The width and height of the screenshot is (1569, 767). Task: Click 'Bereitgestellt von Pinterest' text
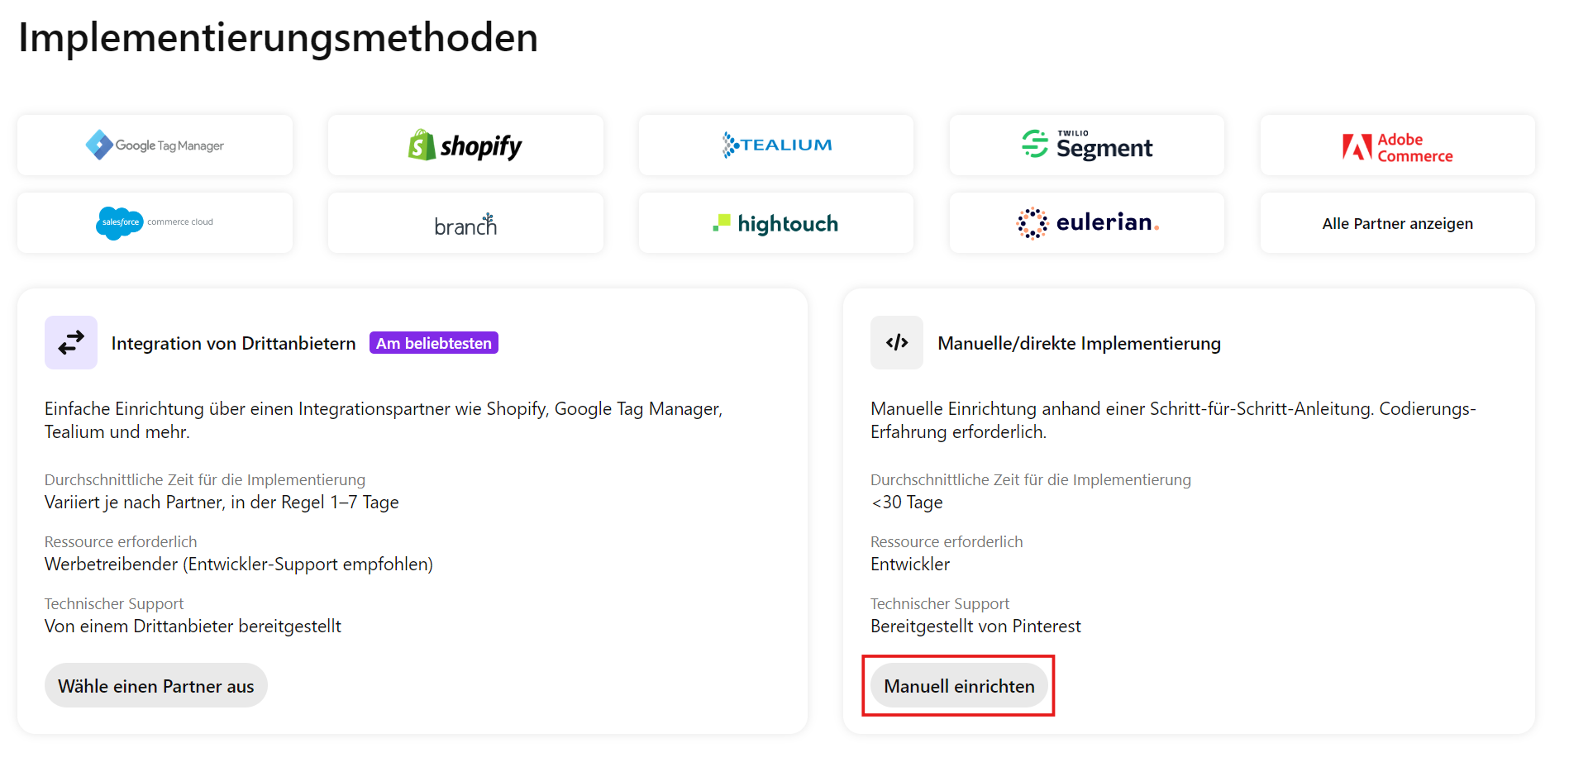pos(975,626)
